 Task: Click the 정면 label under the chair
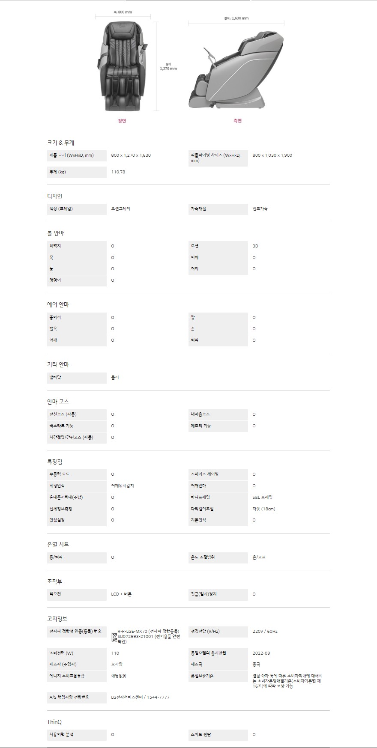[x=122, y=121]
